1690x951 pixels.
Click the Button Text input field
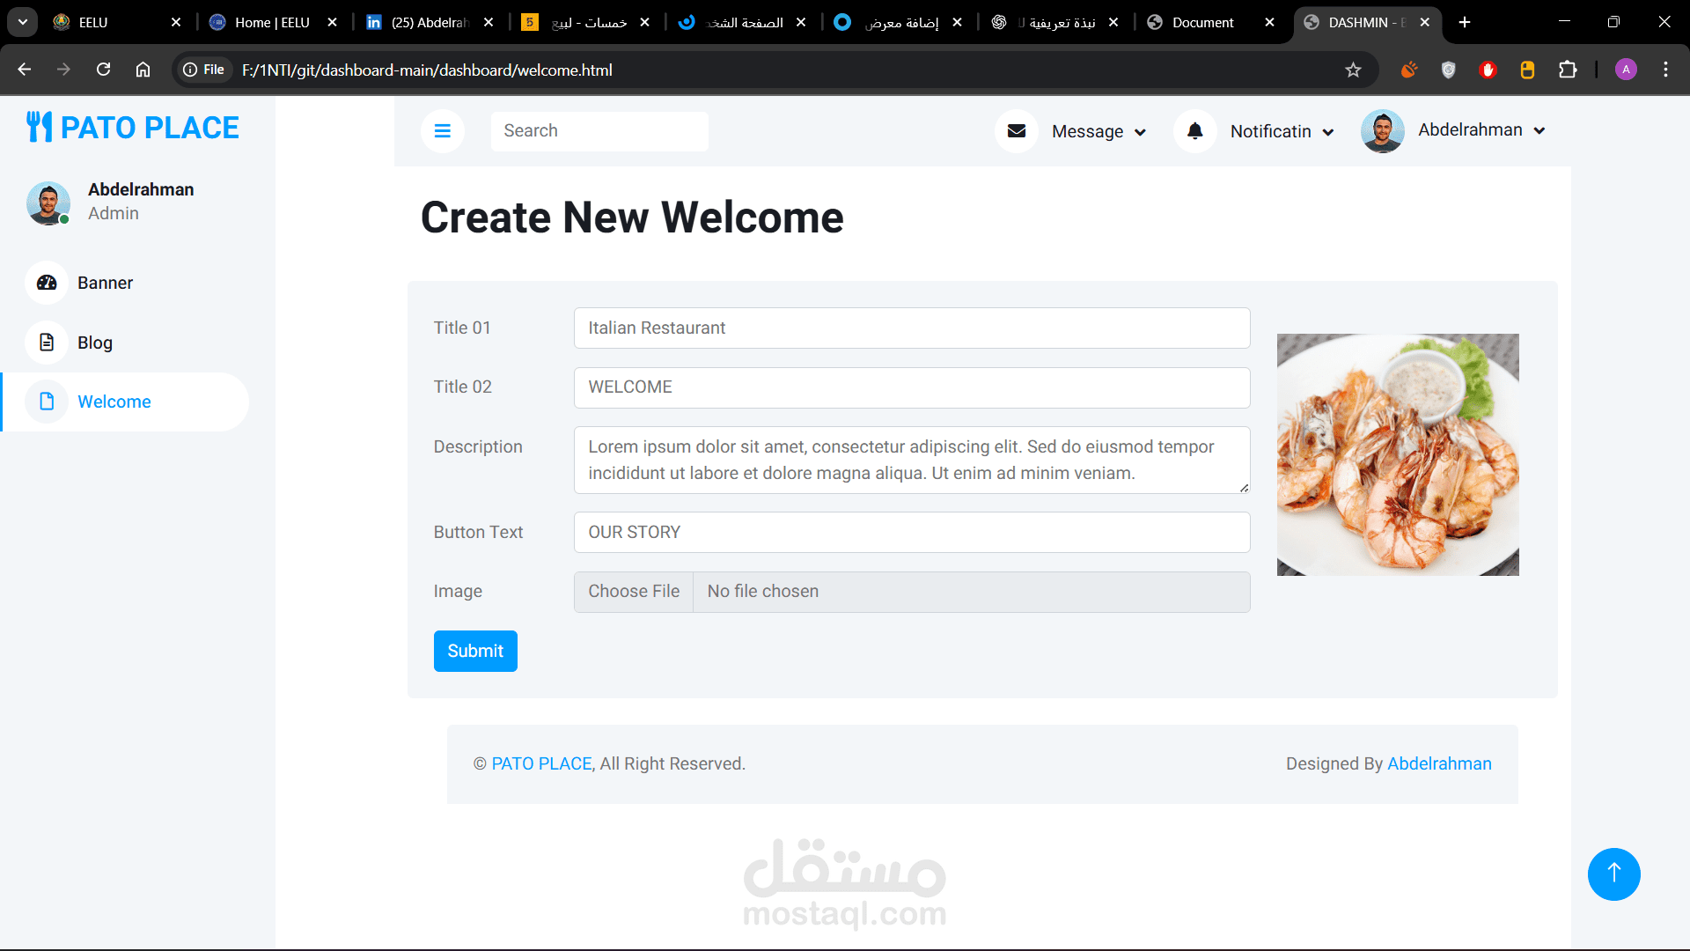912,533
